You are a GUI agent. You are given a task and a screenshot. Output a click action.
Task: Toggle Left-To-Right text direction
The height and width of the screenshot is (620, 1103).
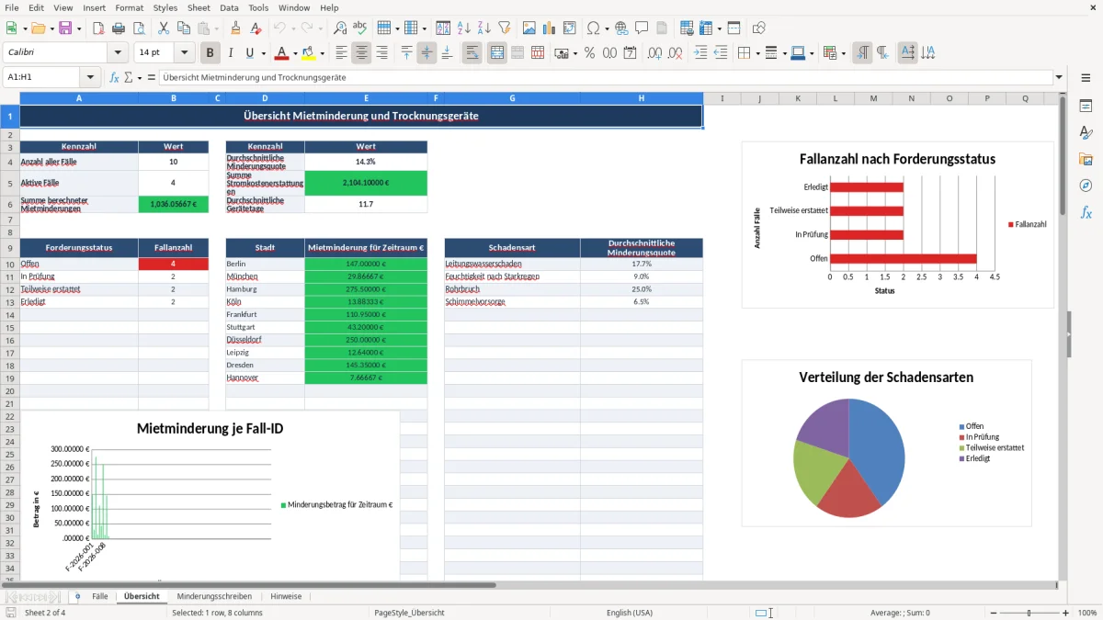click(862, 53)
